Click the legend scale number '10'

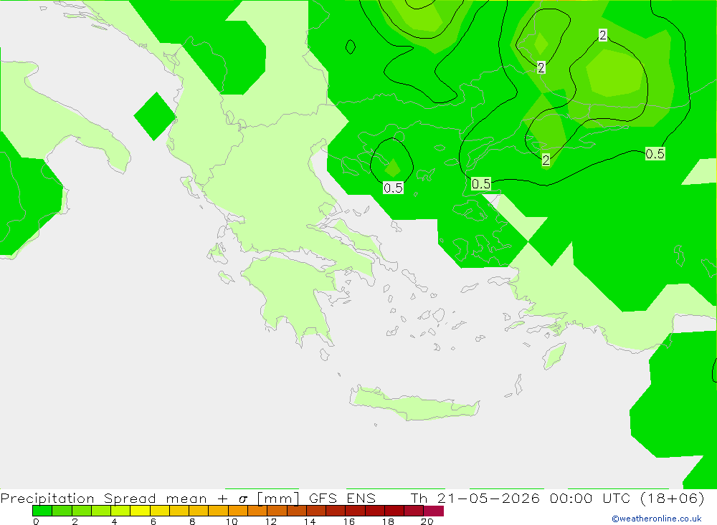[x=232, y=521]
